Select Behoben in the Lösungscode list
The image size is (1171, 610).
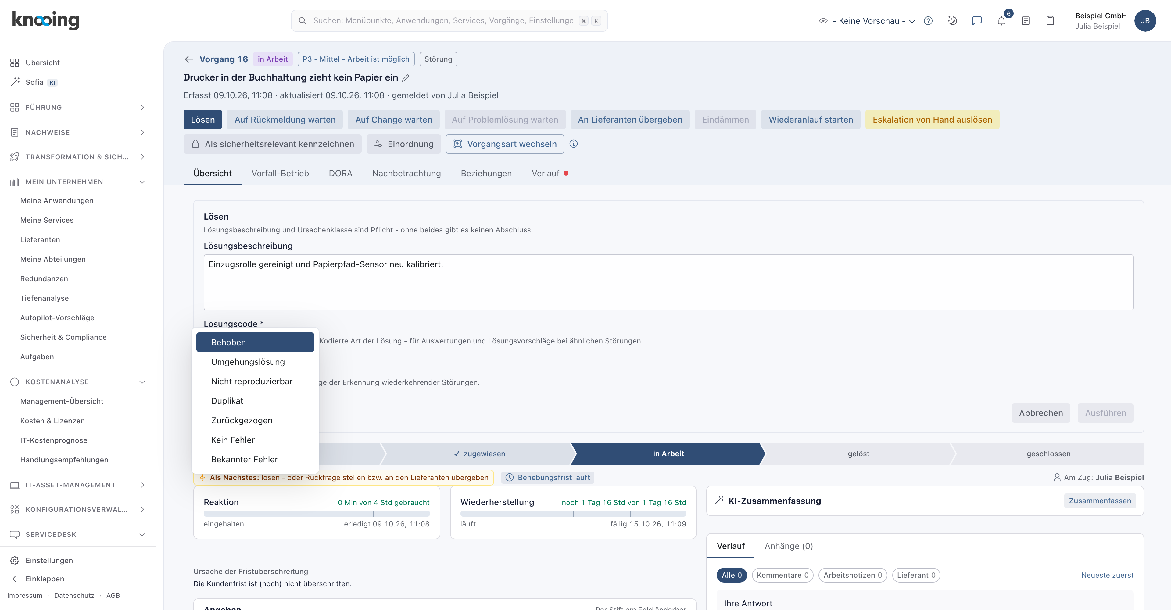[x=255, y=342]
